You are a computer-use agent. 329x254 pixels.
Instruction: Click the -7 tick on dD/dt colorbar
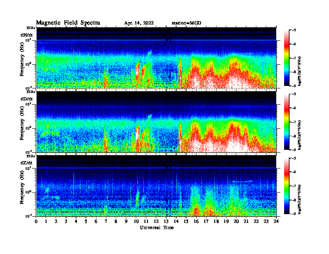tap(295, 122)
